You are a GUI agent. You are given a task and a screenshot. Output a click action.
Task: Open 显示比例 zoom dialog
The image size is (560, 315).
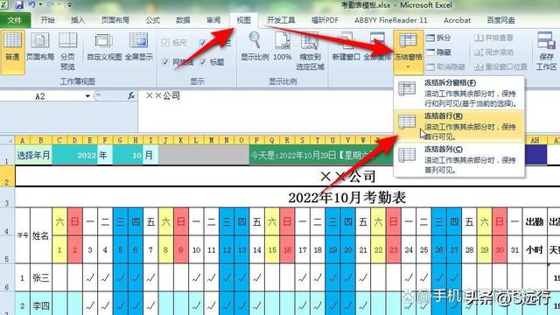point(255,46)
